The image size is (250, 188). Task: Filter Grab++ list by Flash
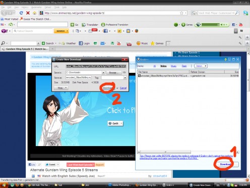(x=184, y=66)
